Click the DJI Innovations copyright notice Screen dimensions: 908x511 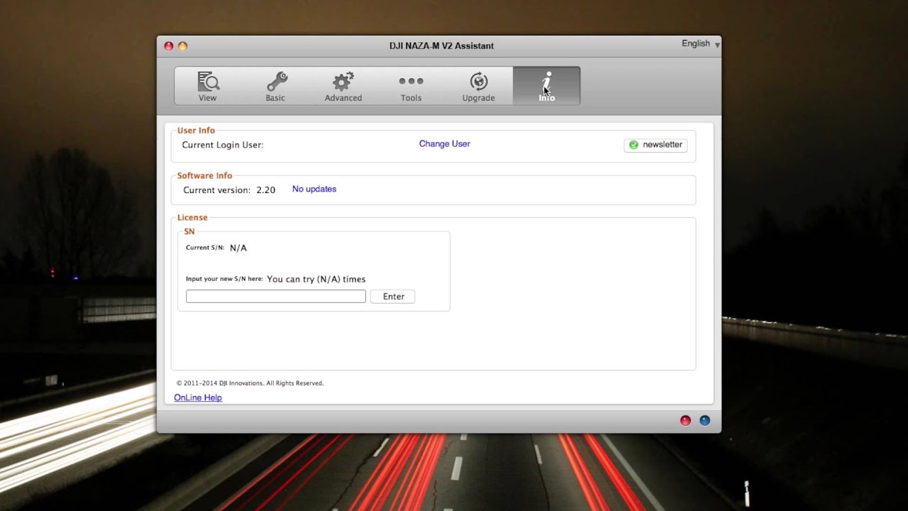click(250, 383)
